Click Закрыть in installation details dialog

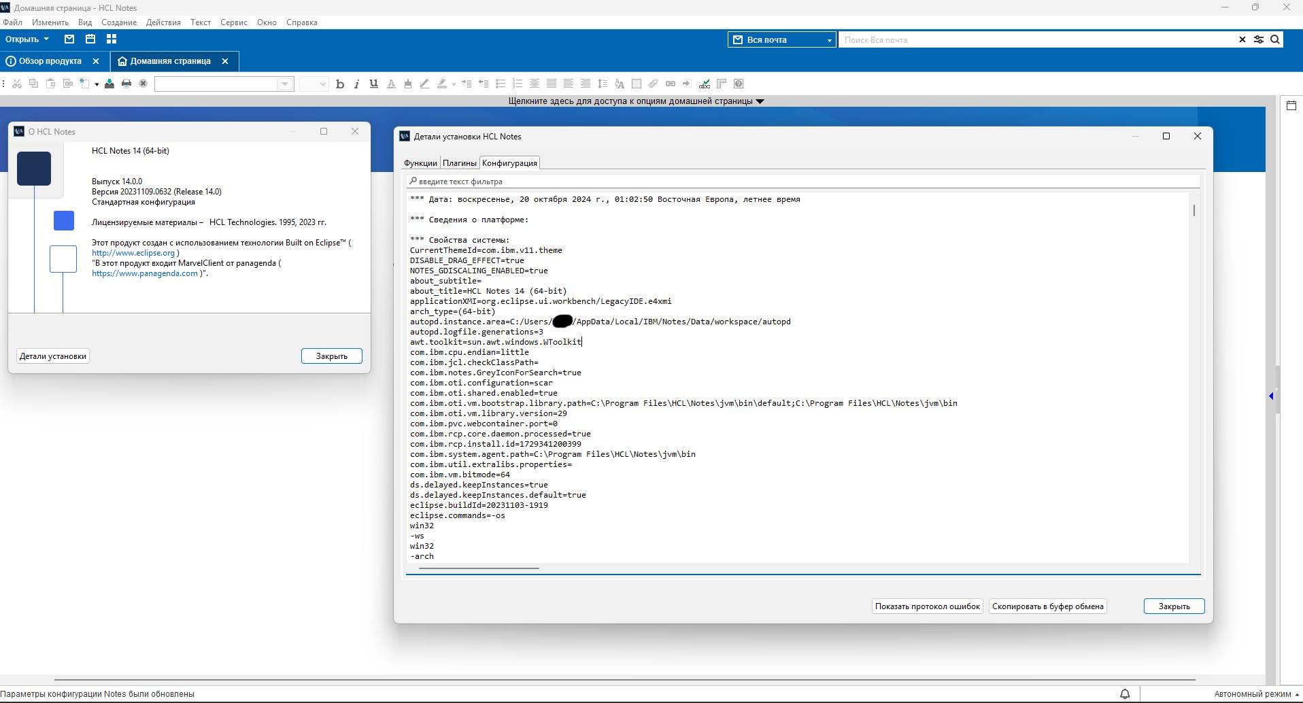click(1174, 606)
